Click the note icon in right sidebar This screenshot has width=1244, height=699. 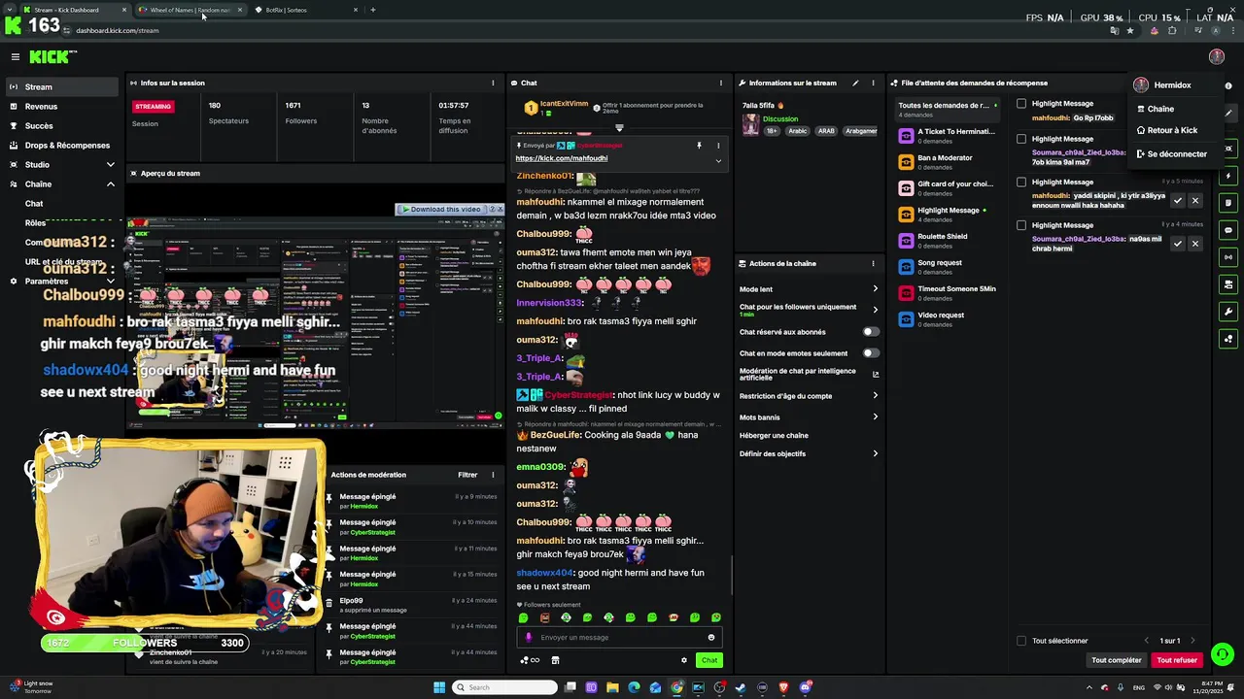pos(1228,203)
